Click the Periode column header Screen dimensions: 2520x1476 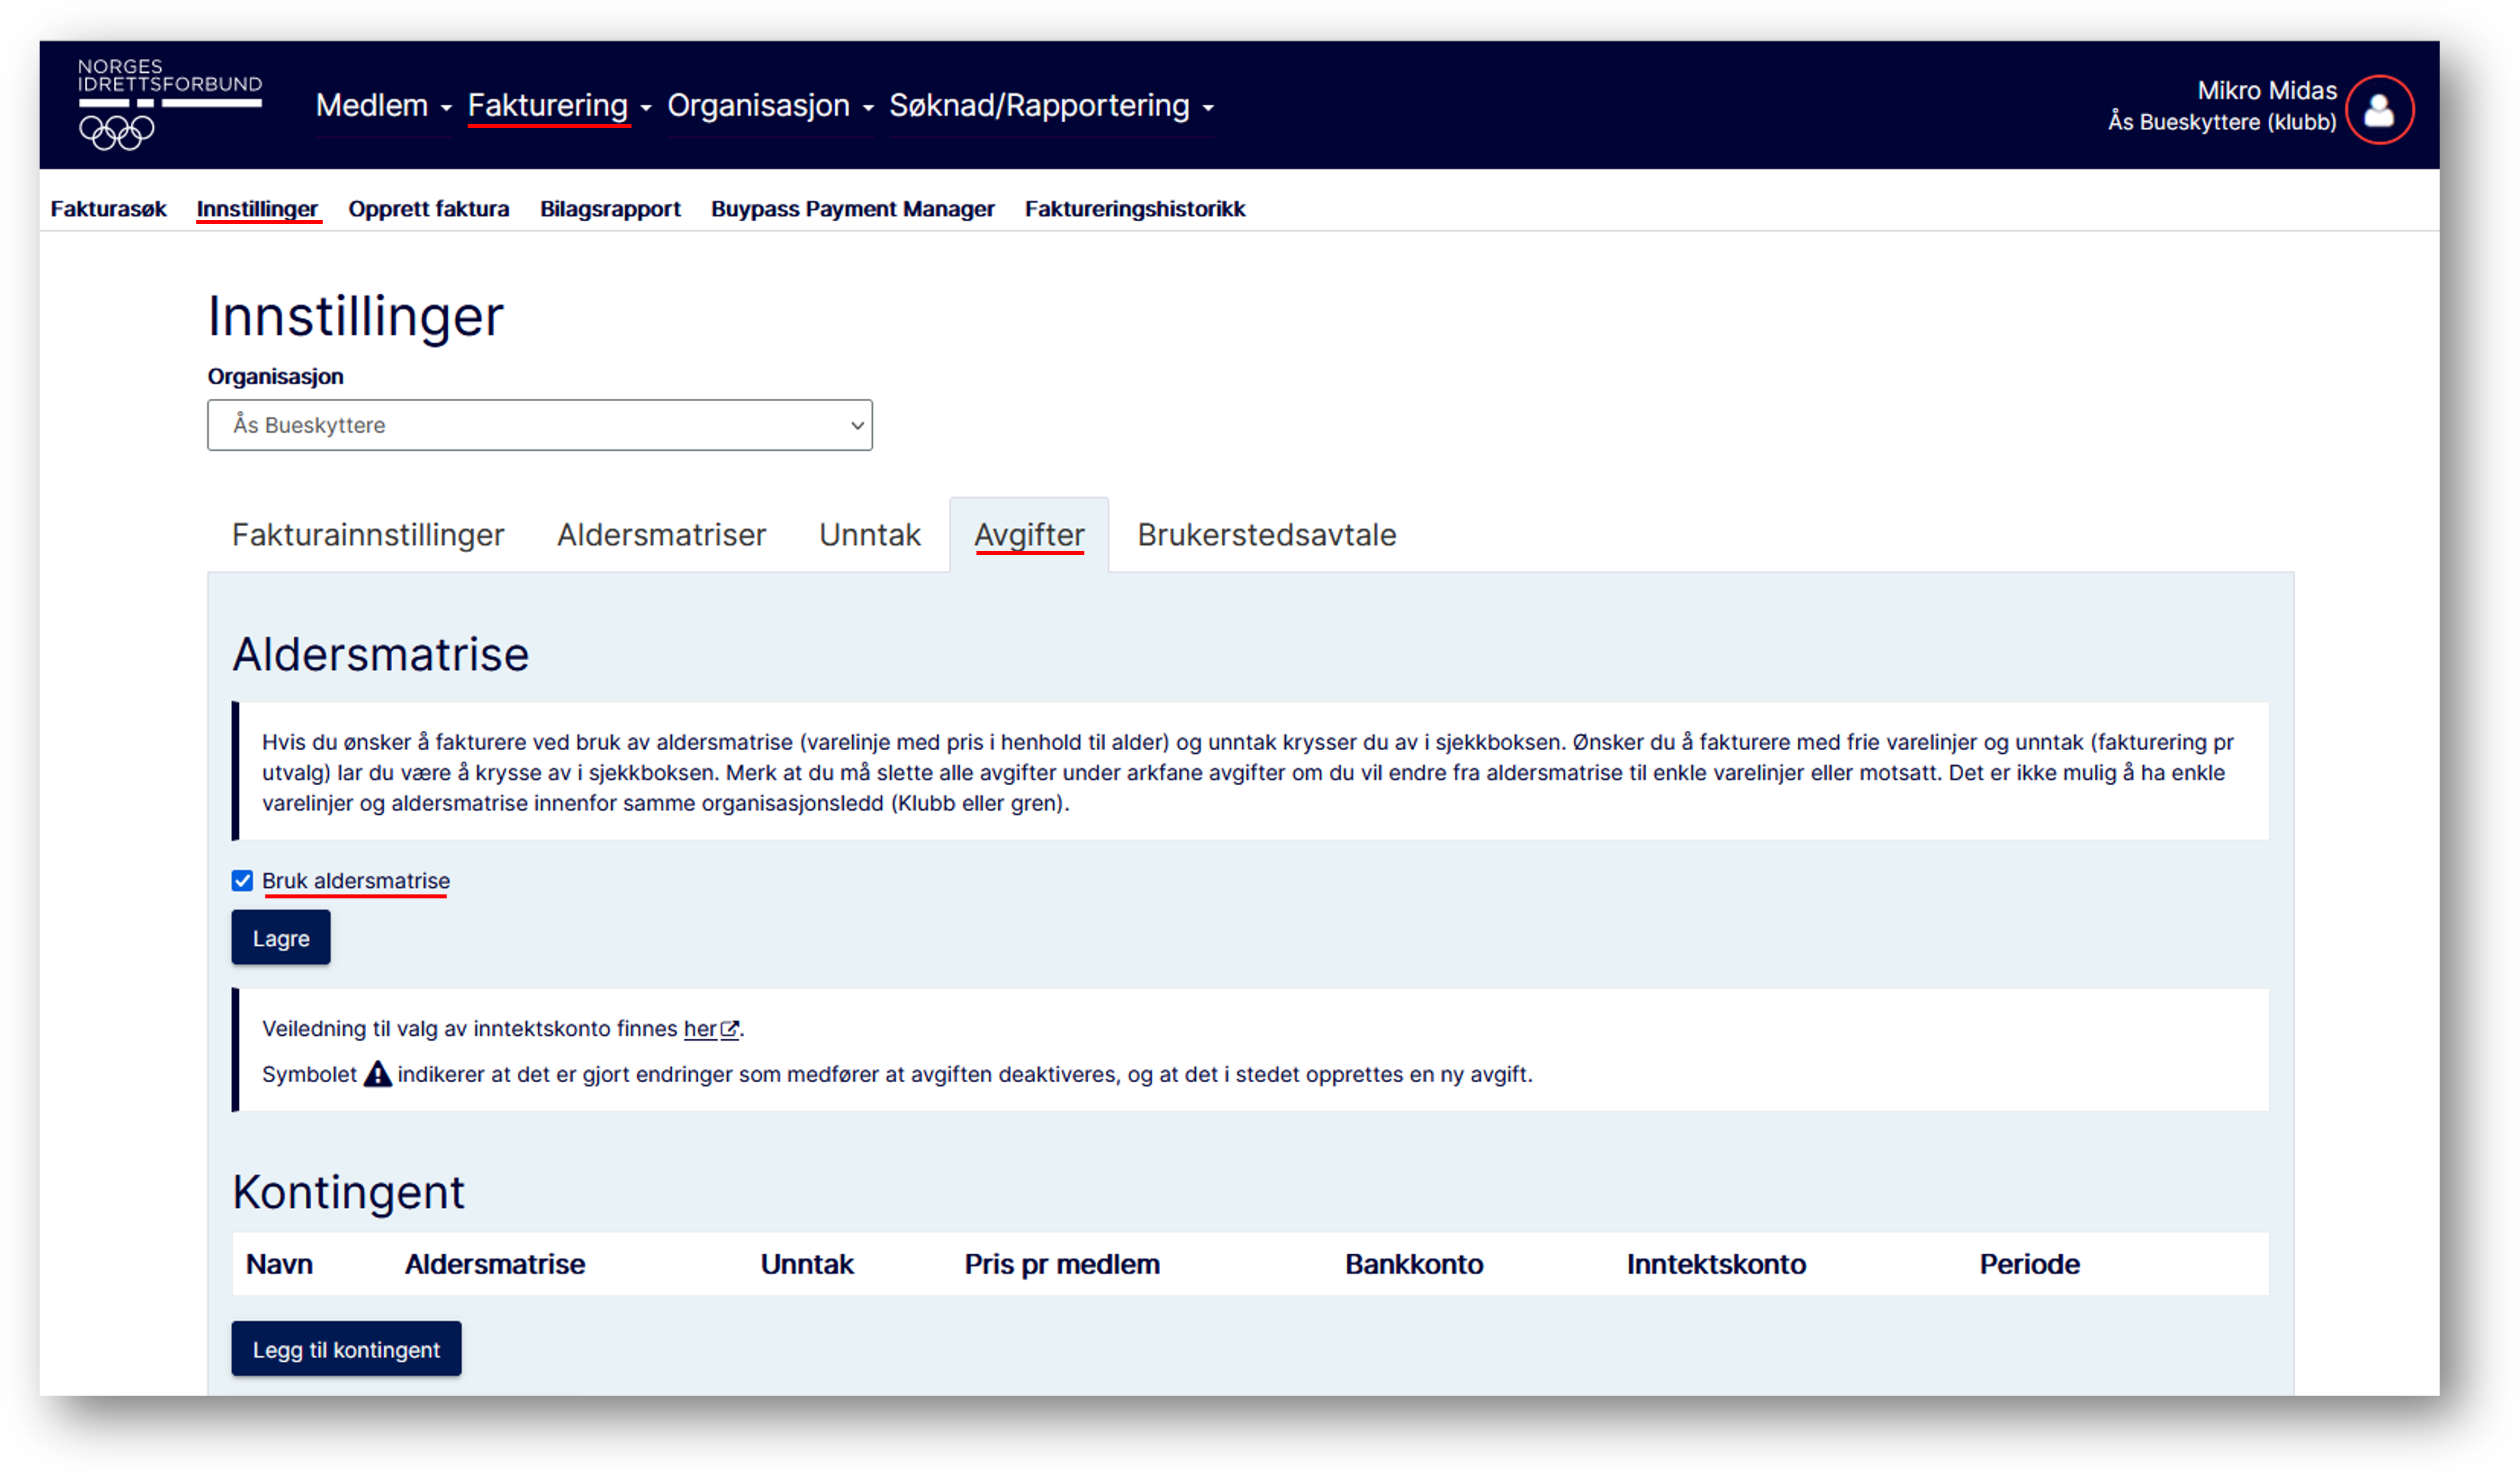pyautogui.click(x=2029, y=1264)
